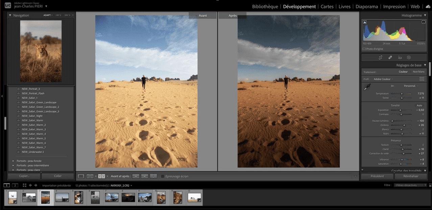Open the filename AK9I5101_2.CR2 dropdown arrow
This screenshot has width=432, height=210.
[x=131, y=186]
